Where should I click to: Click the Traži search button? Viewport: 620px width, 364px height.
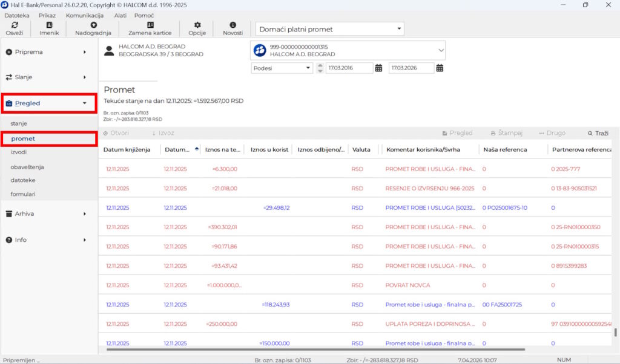click(598, 133)
